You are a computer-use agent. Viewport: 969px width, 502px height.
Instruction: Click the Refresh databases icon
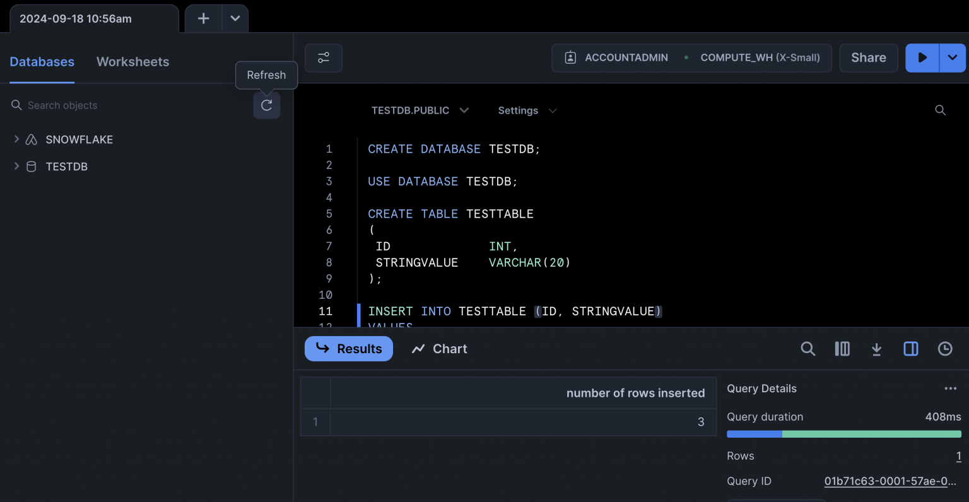coord(266,105)
